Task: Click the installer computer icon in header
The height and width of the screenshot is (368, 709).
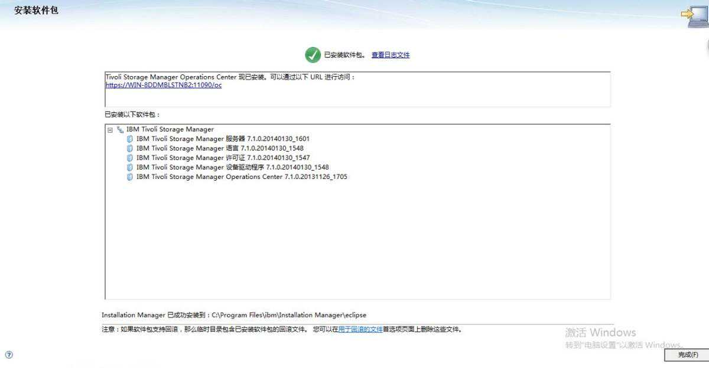Action: tap(691, 16)
